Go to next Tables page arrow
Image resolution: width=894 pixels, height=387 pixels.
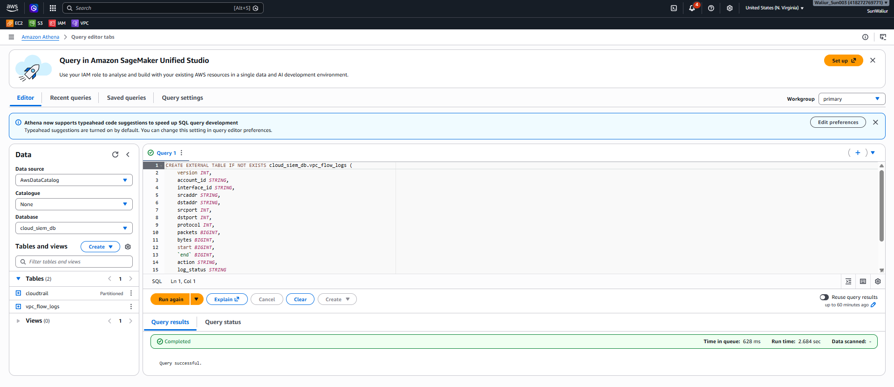click(x=131, y=279)
